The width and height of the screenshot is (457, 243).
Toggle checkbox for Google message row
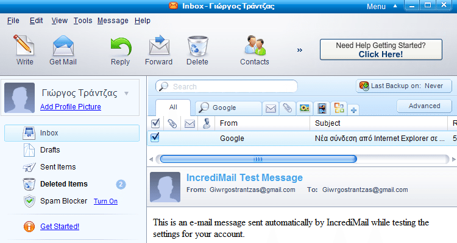[155, 137]
